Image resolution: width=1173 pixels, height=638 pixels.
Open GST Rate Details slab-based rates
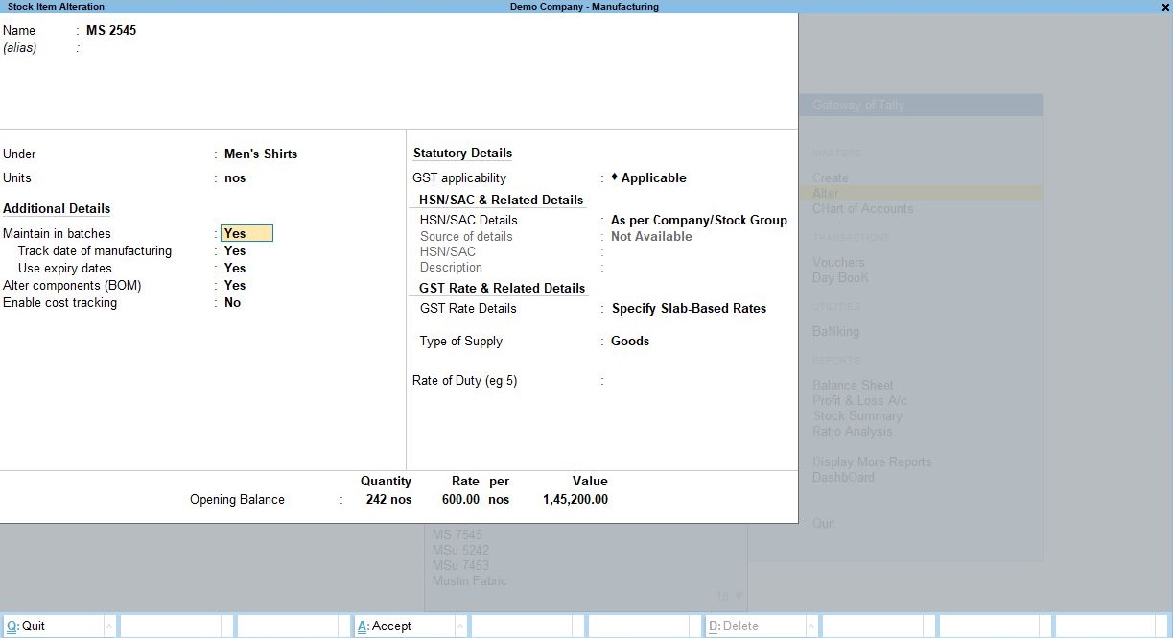pos(688,308)
